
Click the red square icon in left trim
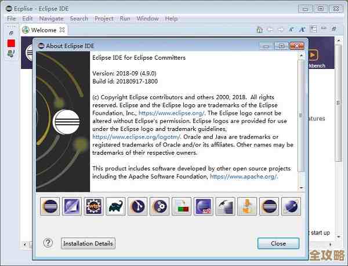11,43
